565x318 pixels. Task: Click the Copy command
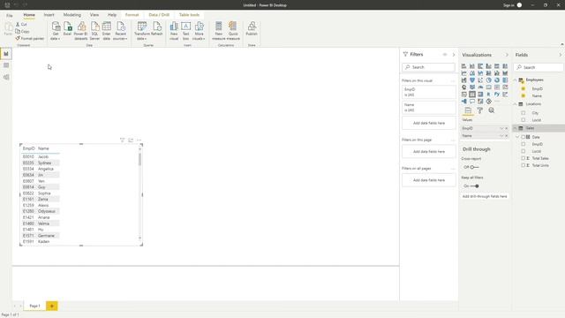(x=22, y=32)
